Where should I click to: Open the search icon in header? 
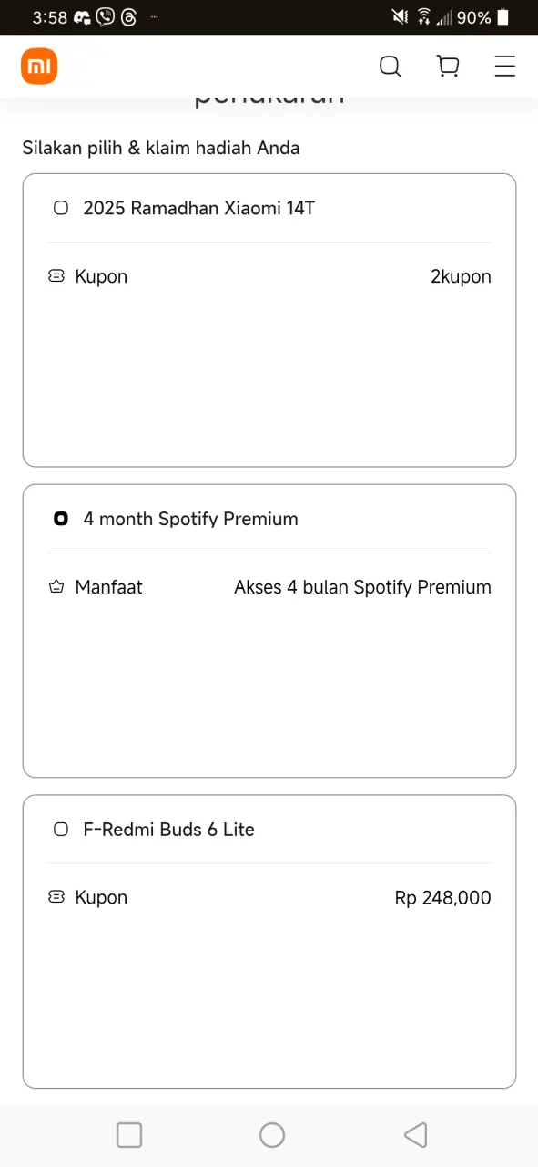(x=390, y=67)
